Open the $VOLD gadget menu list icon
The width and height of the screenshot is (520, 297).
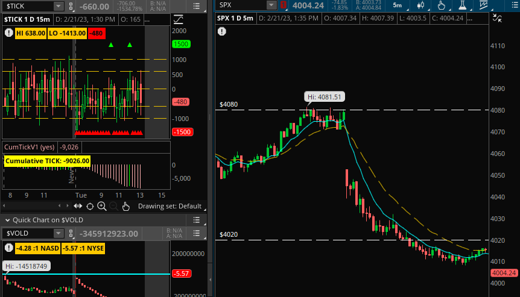196,233
